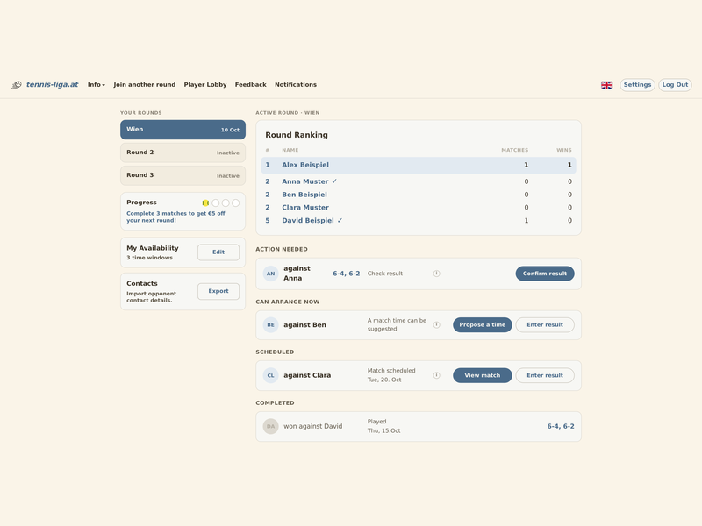Open the Feedback page

(x=251, y=84)
